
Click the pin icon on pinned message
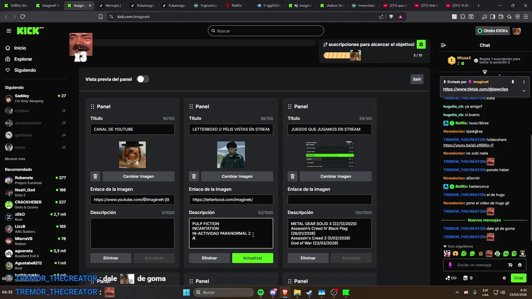[x=513, y=82]
